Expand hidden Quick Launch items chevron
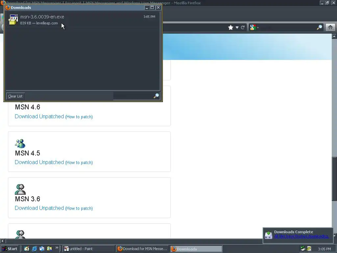The width and height of the screenshot is (337, 253). [57, 248]
